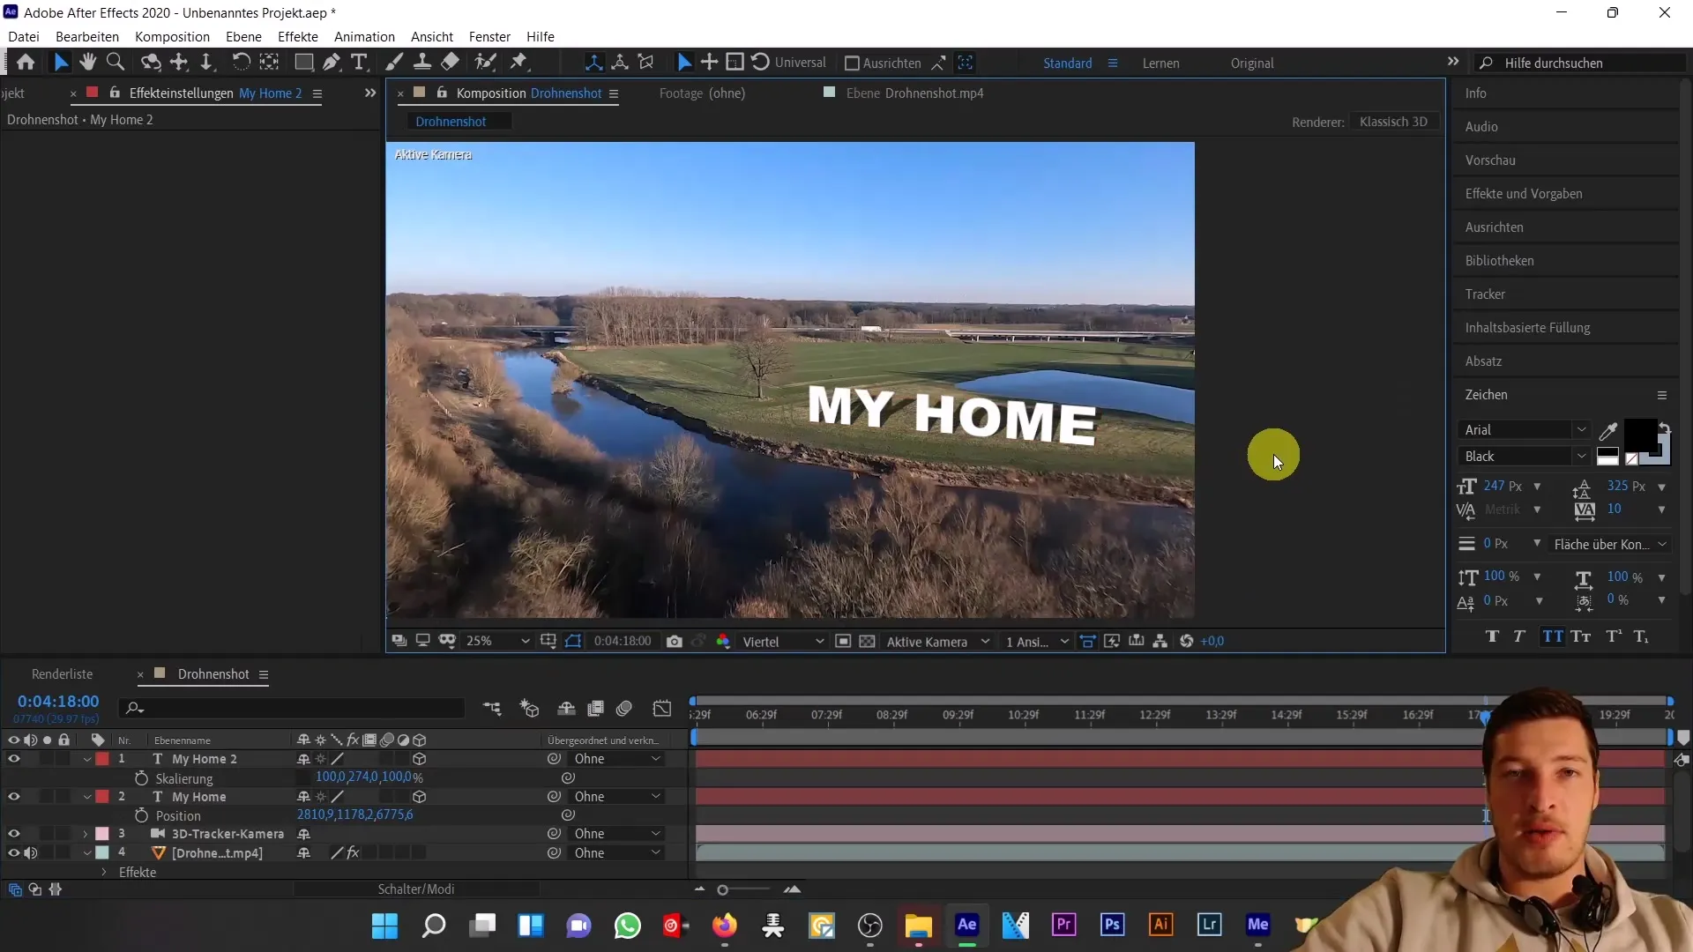
Task: Open the Komposition menu
Action: point(171,36)
